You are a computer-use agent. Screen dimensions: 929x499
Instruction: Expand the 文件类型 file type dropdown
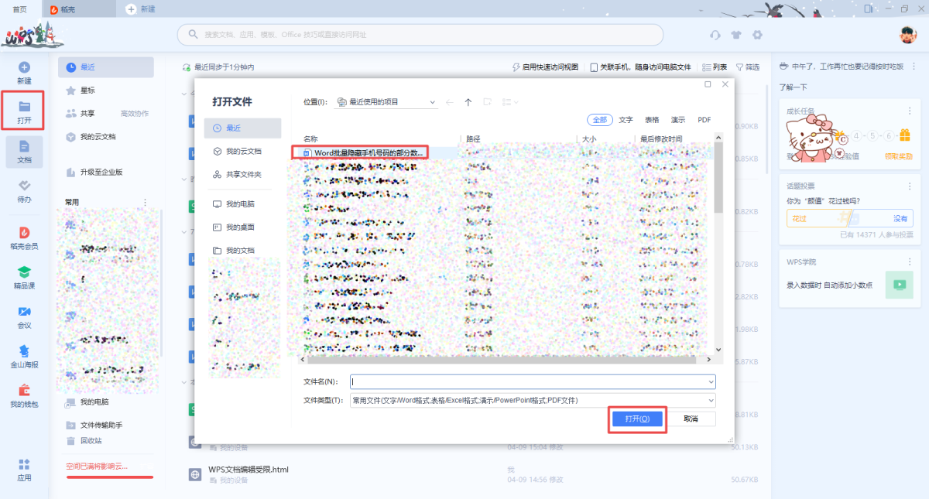[711, 400]
